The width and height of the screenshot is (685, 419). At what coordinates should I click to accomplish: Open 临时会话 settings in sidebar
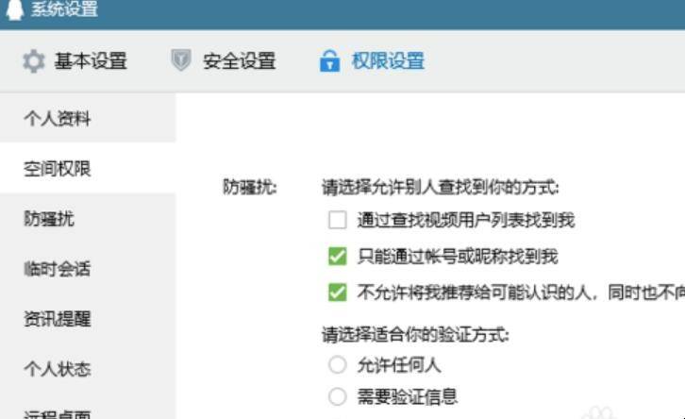(88, 268)
